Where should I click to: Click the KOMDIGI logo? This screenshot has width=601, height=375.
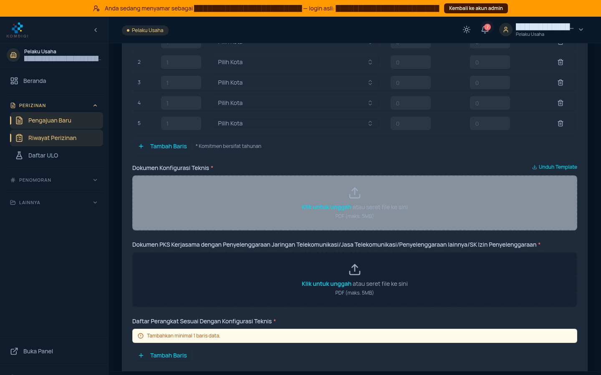click(x=18, y=30)
